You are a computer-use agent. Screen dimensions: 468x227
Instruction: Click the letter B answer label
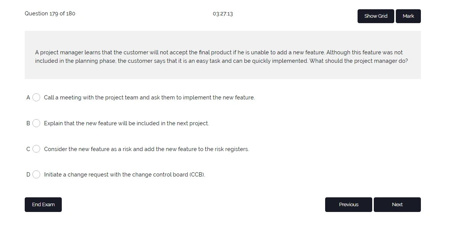click(28, 123)
